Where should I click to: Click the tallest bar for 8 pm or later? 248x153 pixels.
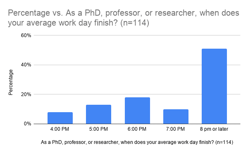click(214, 86)
